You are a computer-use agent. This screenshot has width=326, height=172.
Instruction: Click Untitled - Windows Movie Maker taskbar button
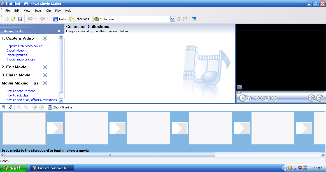click(x=52, y=168)
